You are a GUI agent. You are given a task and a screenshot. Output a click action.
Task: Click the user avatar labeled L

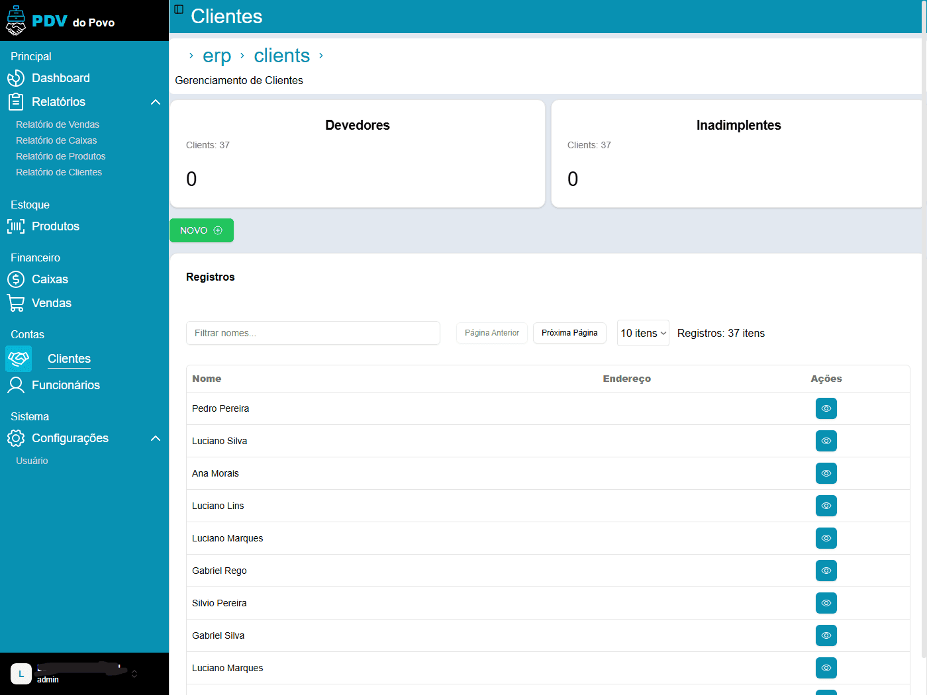(x=21, y=674)
